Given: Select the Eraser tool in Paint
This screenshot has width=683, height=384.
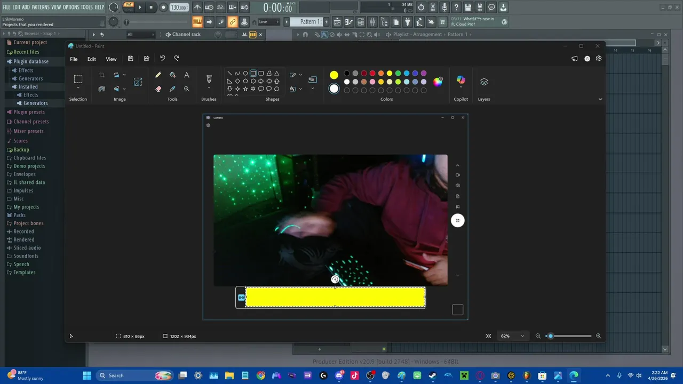Looking at the screenshot, I should (158, 89).
